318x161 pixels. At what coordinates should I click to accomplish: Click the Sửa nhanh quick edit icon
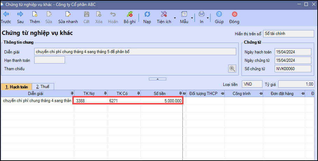(68, 14)
